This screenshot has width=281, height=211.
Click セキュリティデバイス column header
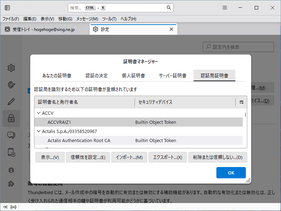pyautogui.click(x=185, y=102)
